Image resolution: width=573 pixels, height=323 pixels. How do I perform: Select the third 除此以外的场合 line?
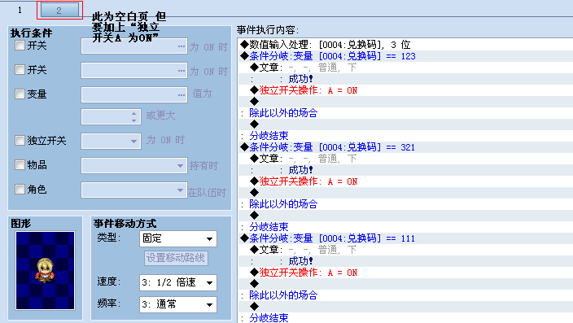pyautogui.click(x=405, y=295)
